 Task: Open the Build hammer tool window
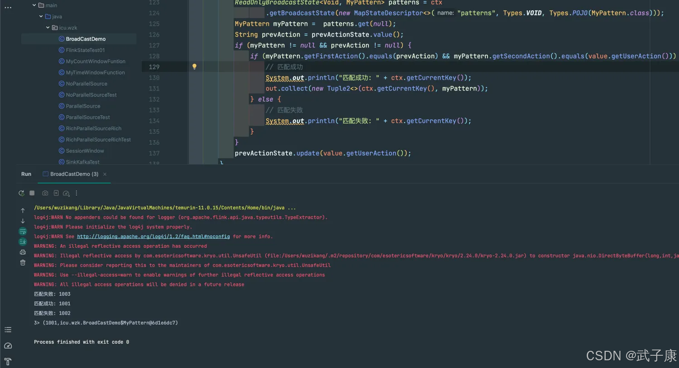coord(8,361)
